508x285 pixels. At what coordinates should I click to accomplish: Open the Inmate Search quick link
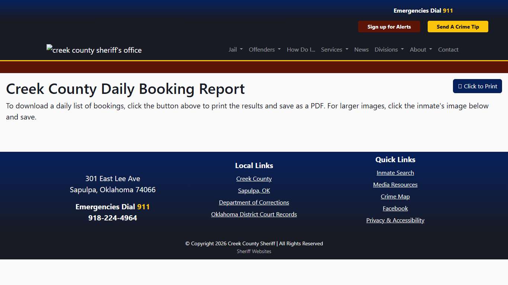click(395, 173)
